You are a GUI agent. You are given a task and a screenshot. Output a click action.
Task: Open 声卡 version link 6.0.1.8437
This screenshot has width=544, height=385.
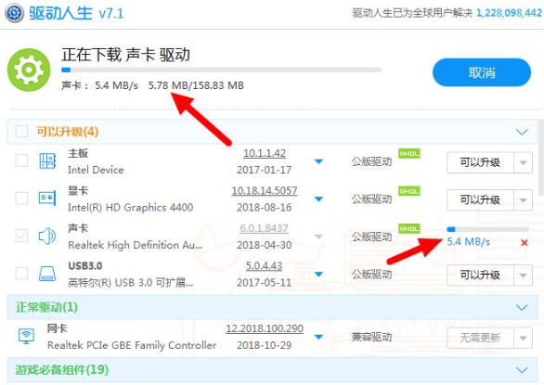[264, 228]
